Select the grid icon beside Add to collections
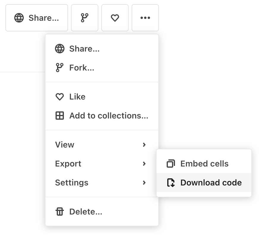Screen dimensions: 265x237 pos(60,116)
